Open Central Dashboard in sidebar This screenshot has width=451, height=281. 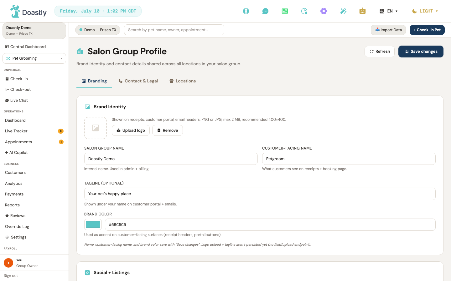pyautogui.click(x=34, y=47)
